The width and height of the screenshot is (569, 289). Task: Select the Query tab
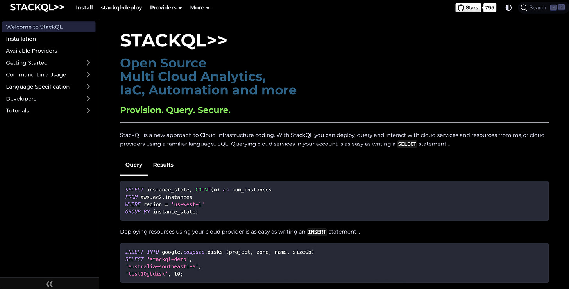click(134, 165)
